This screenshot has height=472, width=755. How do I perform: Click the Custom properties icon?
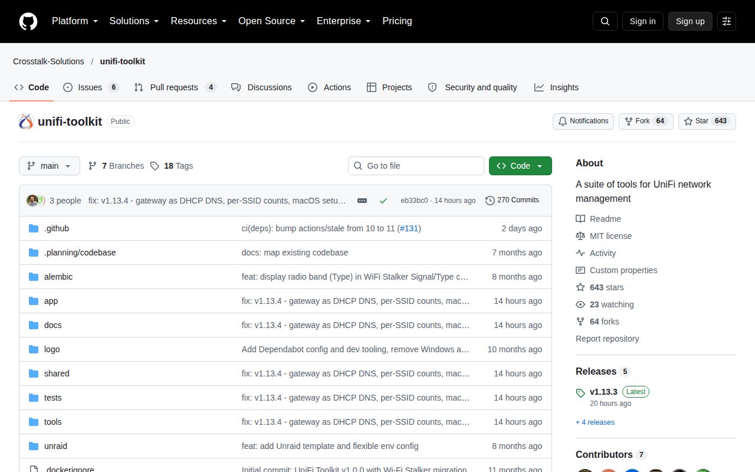tap(580, 270)
